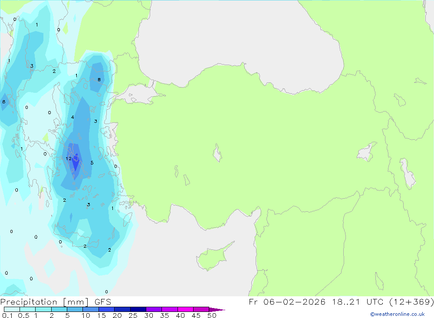This screenshot has height=318, width=434.
Task: Click the "18..21" time range text
Action: (346, 302)
